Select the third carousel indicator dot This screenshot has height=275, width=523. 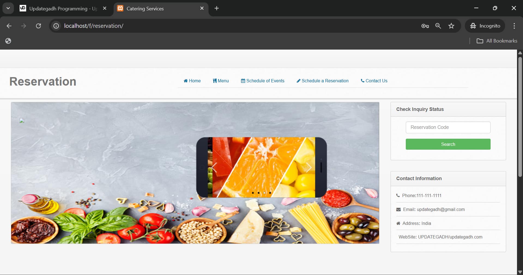[264, 193]
